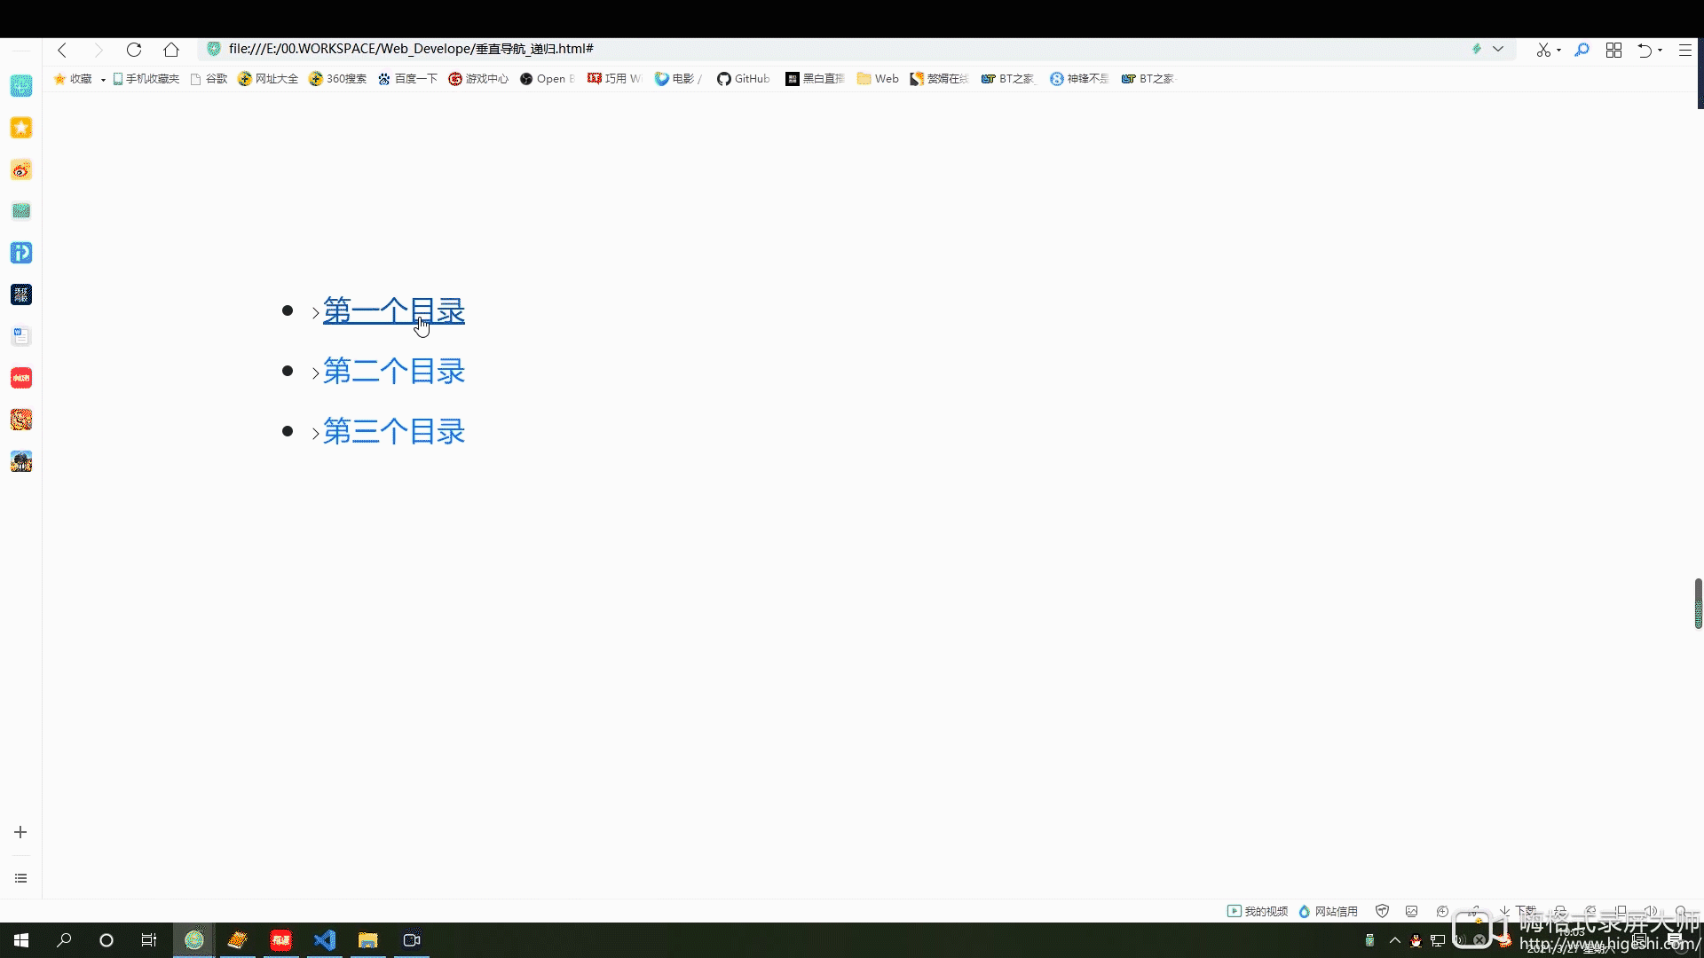Open the browser hamburger menu
Viewport: 1704px width, 958px height.
coord(1684,50)
